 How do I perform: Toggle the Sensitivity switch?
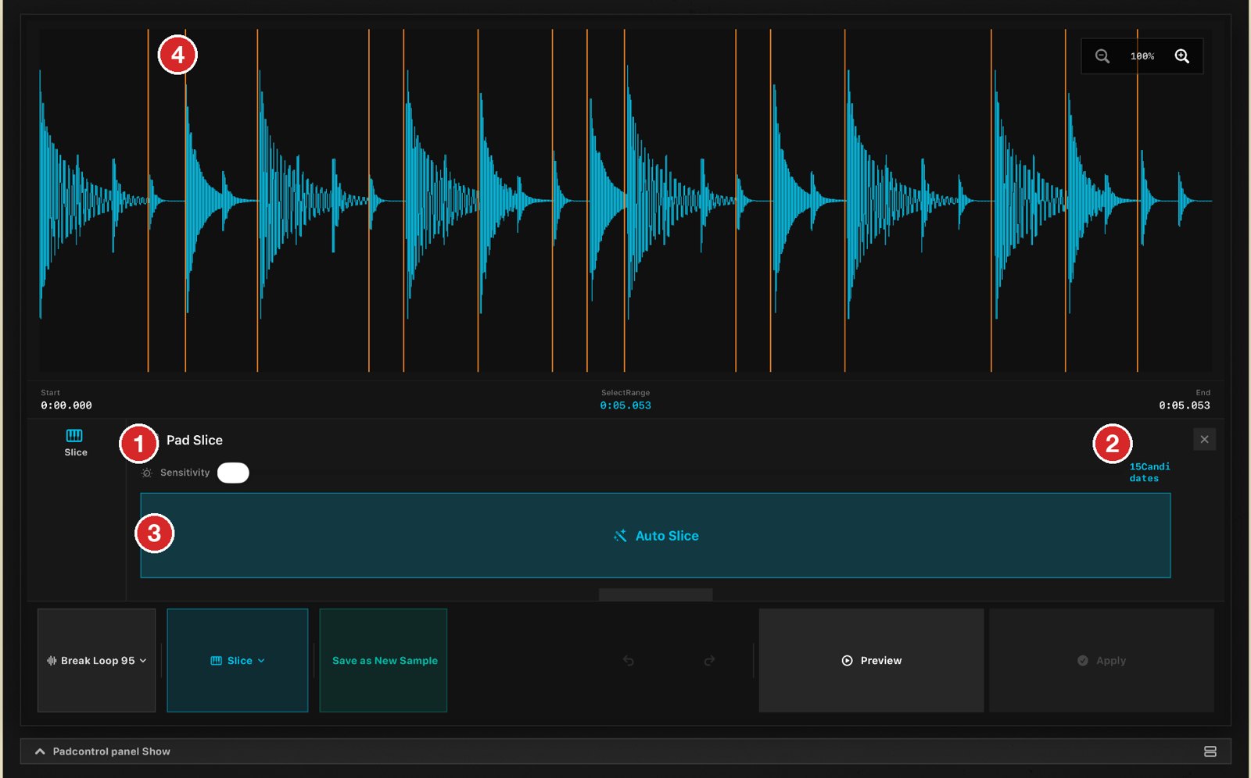tap(233, 473)
